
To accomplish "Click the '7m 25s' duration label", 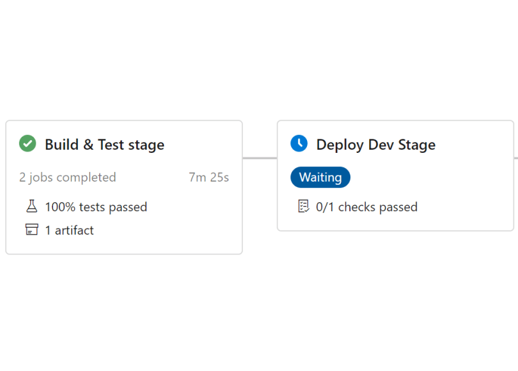I will tap(208, 177).
